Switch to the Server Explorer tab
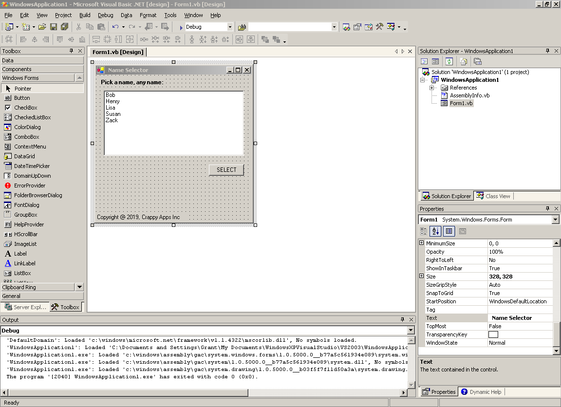The image size is (561, 407). [x=25, y=307]
